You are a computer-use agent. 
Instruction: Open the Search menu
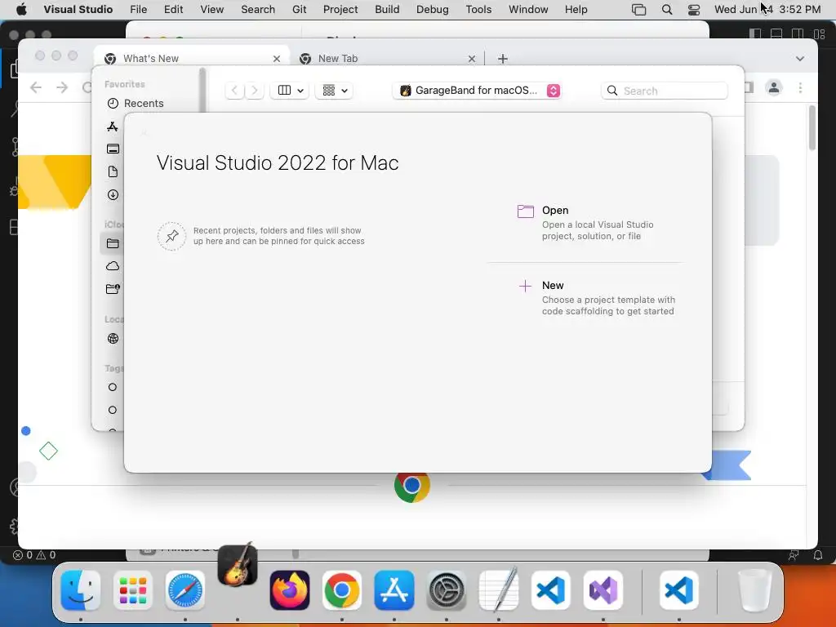pyautogui.click(x=258, y=10)
